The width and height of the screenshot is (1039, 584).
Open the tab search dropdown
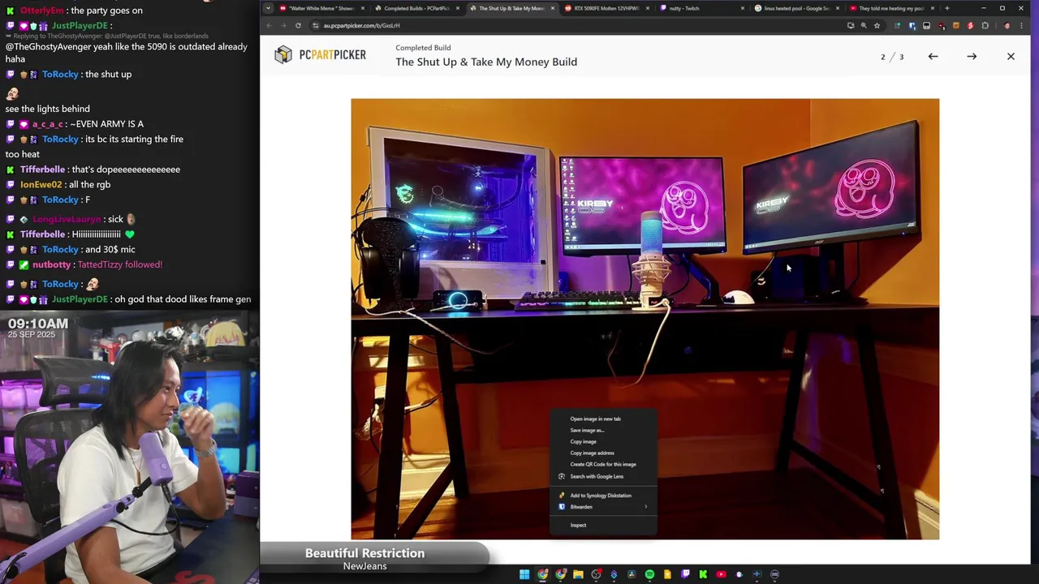click(x=268, y=8)
